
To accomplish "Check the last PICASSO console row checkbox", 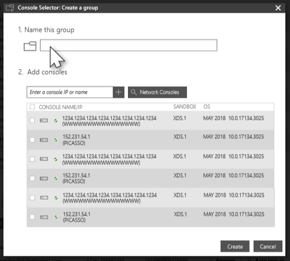I will click(32, 217).
